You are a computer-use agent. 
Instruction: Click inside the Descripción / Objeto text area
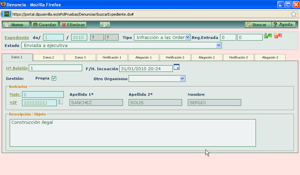133,133
